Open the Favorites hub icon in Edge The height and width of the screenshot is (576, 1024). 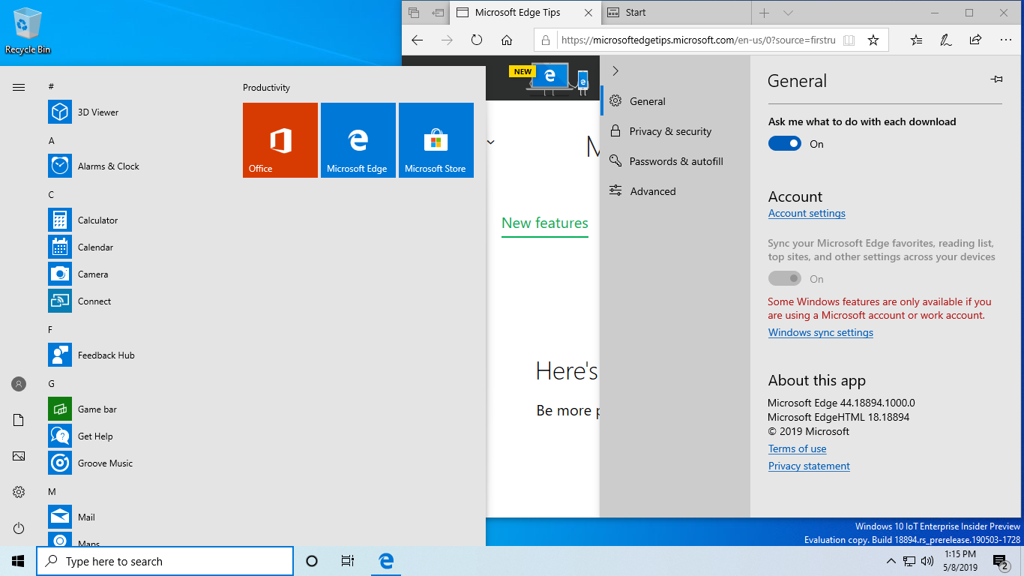pos(916,40)
